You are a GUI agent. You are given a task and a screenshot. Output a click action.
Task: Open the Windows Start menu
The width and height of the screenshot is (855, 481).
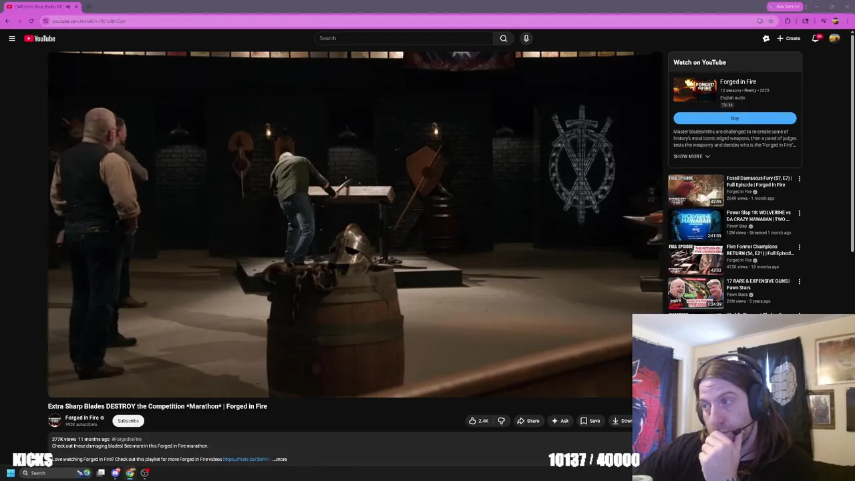tap(11, 473)
